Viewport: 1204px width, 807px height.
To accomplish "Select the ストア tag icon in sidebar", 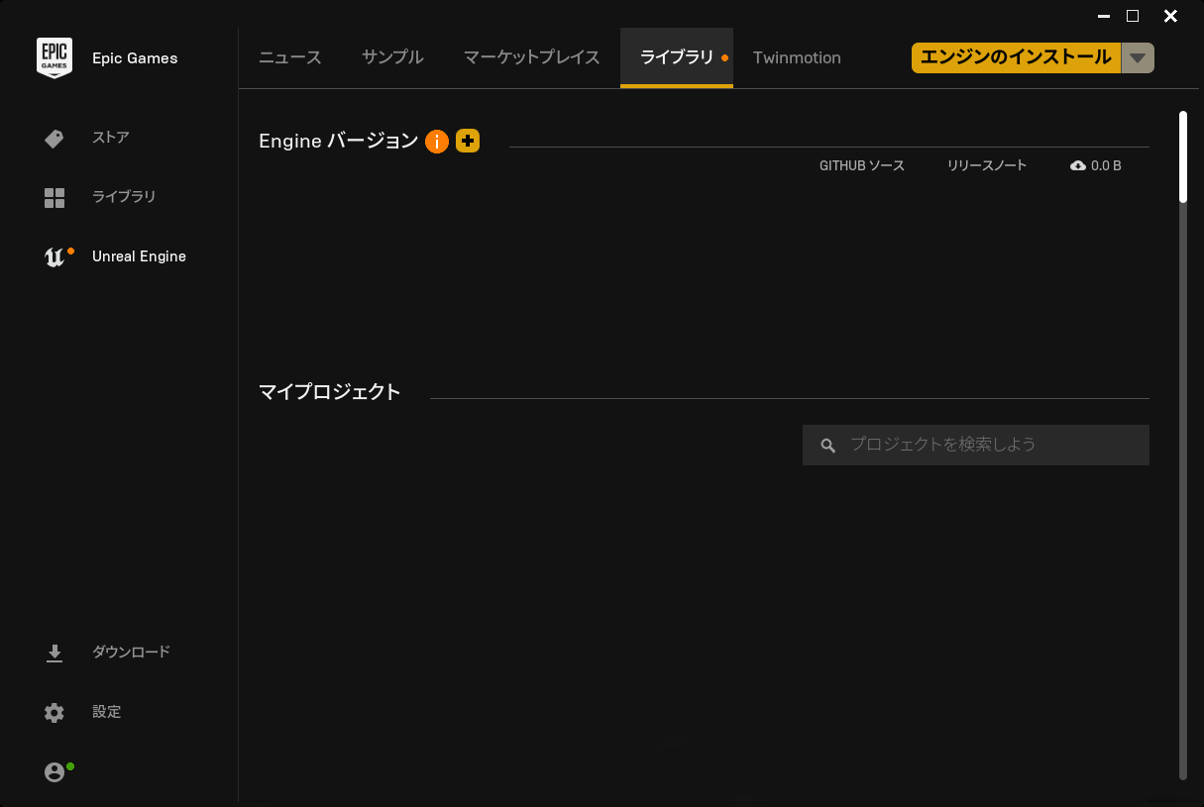I will 55,138.
